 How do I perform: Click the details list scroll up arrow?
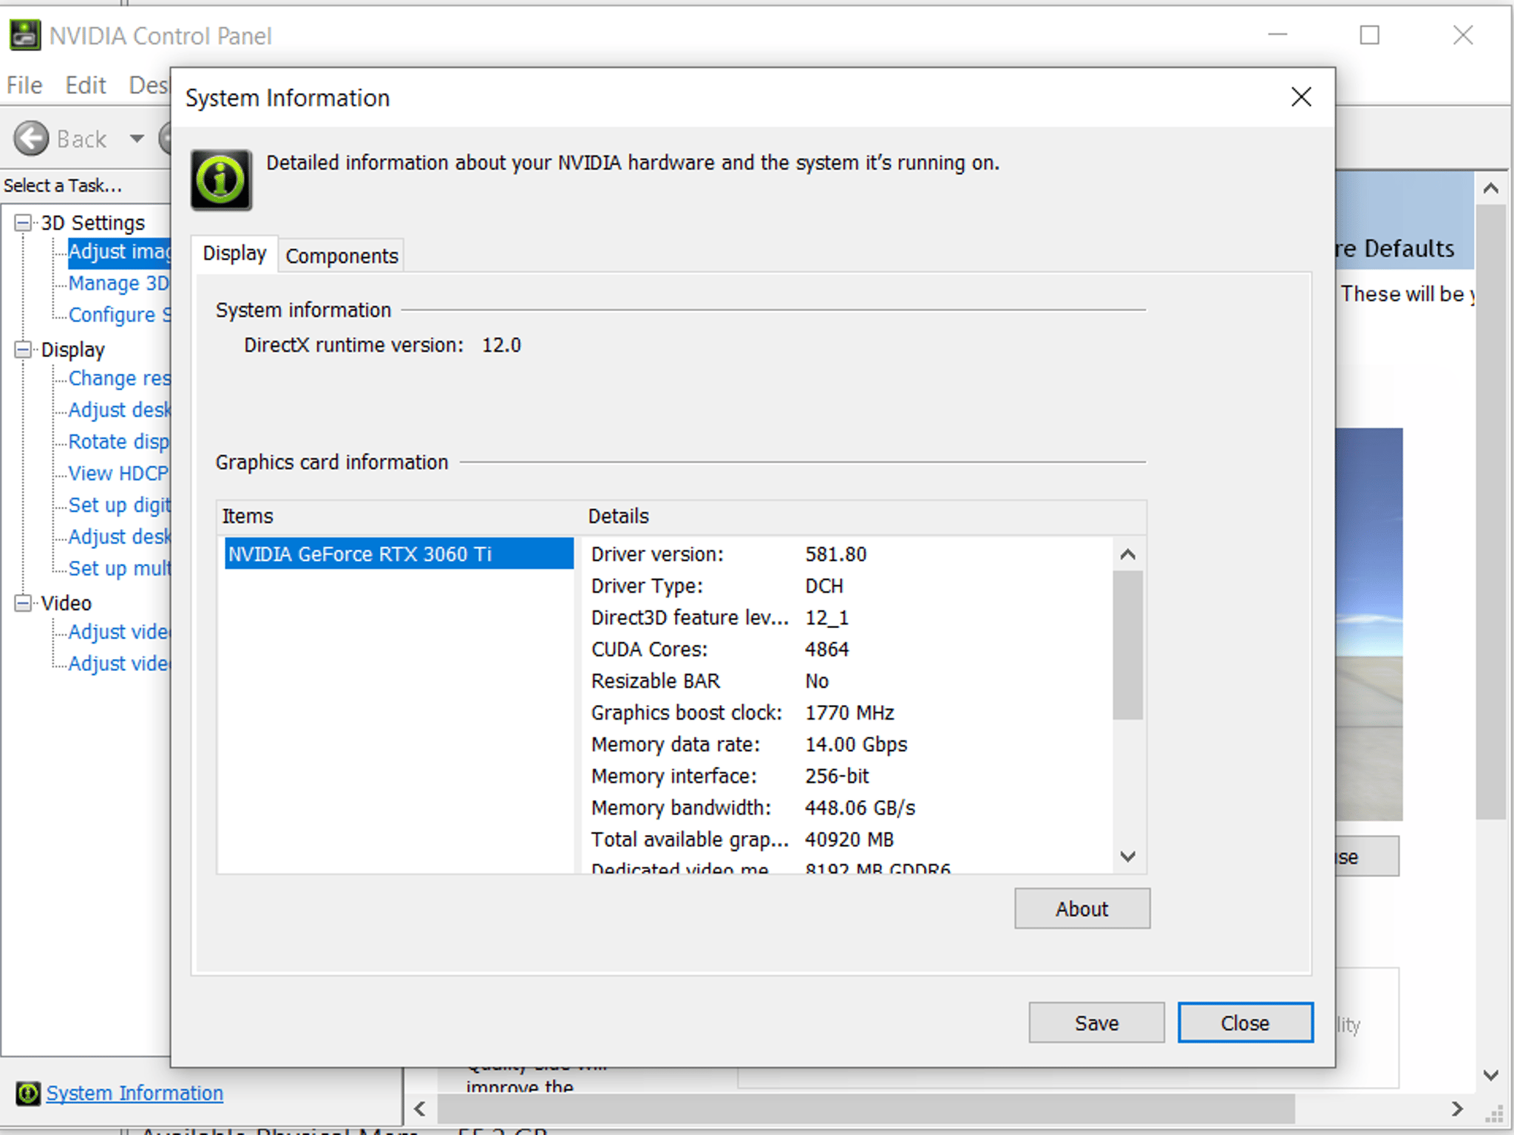[1127, 554]
